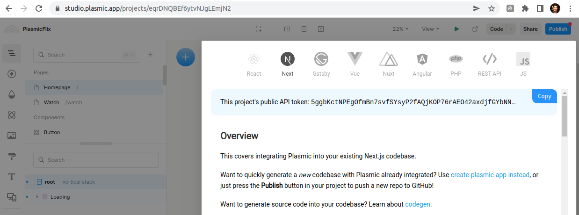This screenshot has height=215, width=579.
Task: Choose the PHP integration tab
Action: tap(456, 64)
